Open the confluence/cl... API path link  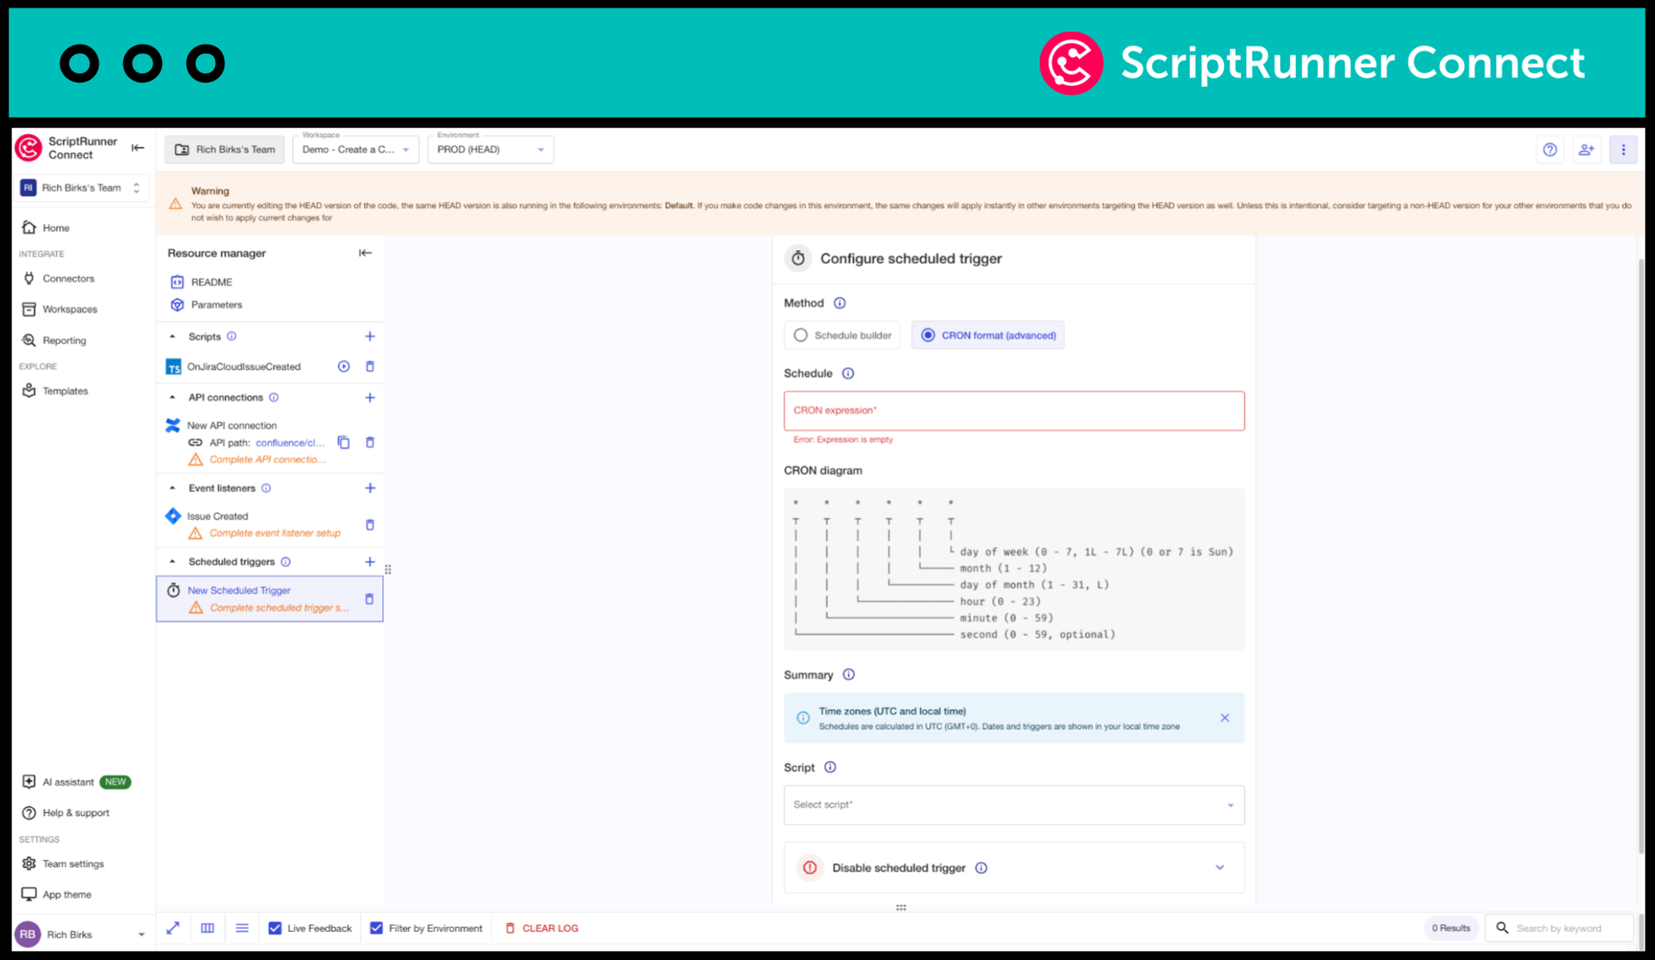coord(290,443)
